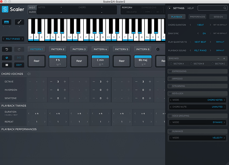
Task: Select the Section A radio button
Action: (x=171, y=64)
